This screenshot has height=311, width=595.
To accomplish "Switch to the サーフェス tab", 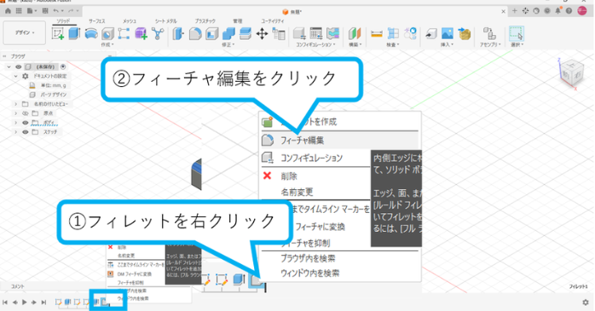I will (x=97, y=21).
